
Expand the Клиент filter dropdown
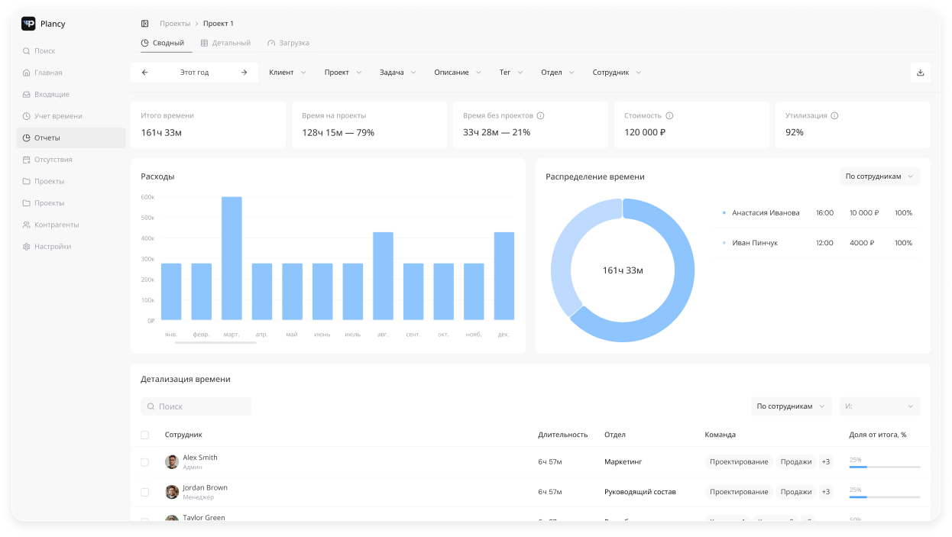(287, 73)
